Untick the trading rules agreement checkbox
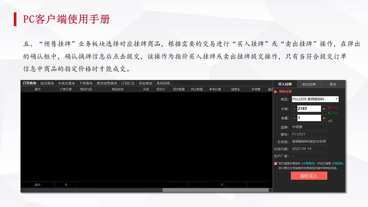 coord(276,163)
